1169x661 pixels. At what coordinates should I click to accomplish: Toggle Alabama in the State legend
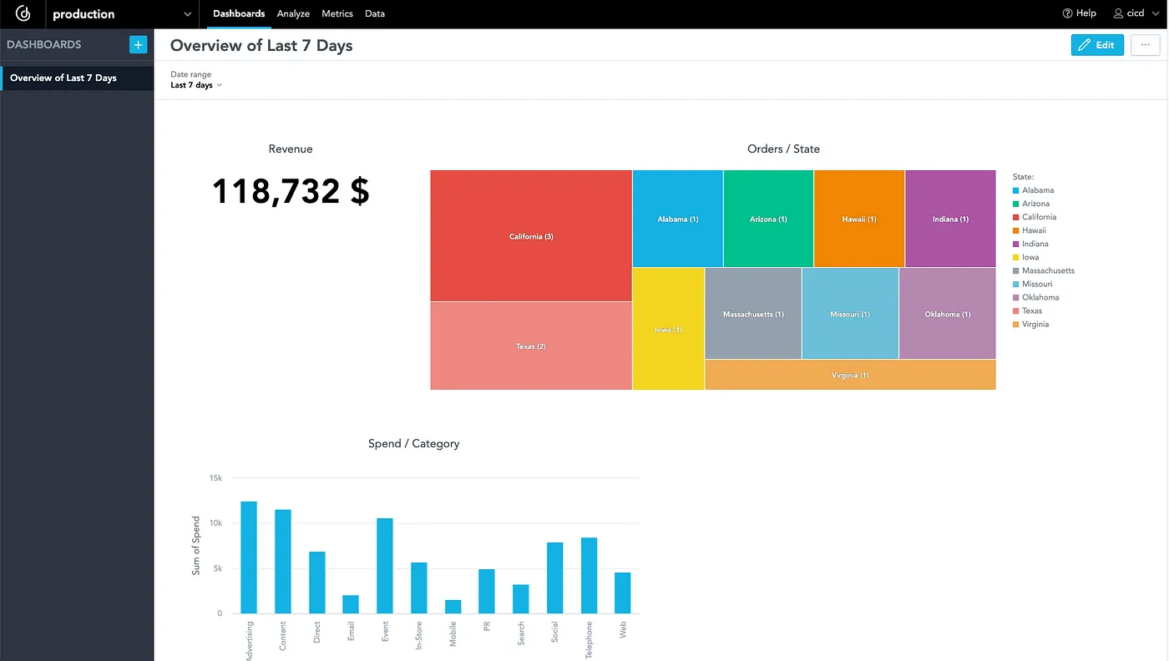pos(1037,190)
